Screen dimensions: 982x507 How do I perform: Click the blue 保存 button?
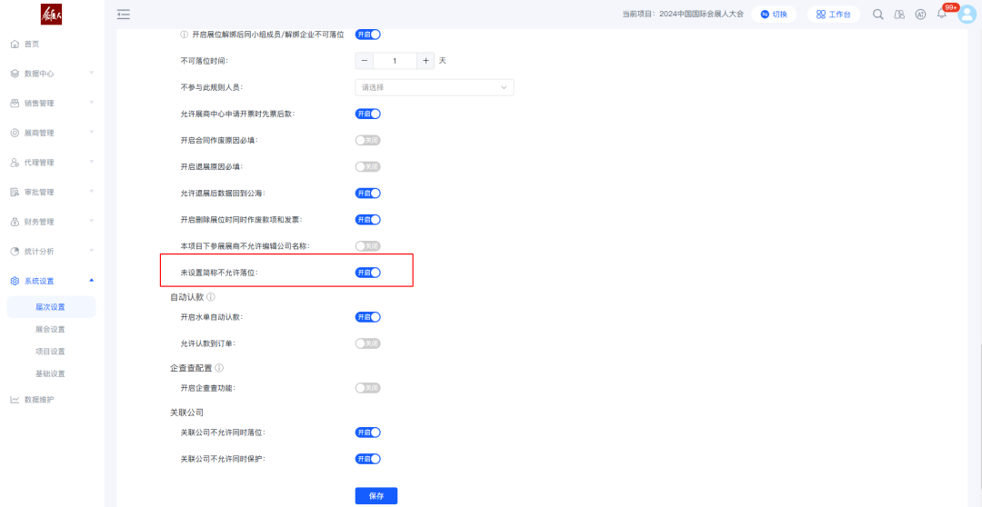click(x=376, y=496)
